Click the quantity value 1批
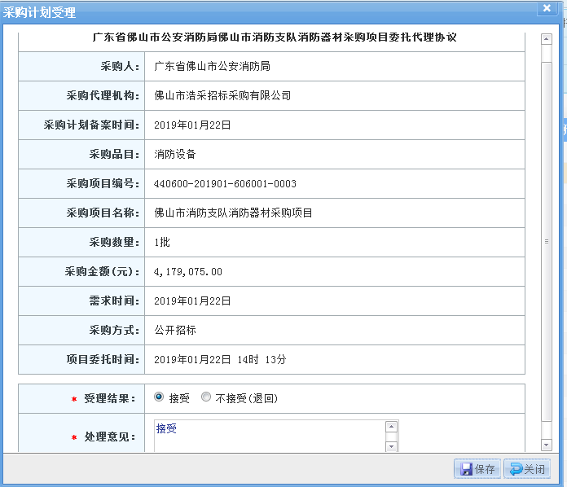 pyautogui.click(x=162, y=242)
